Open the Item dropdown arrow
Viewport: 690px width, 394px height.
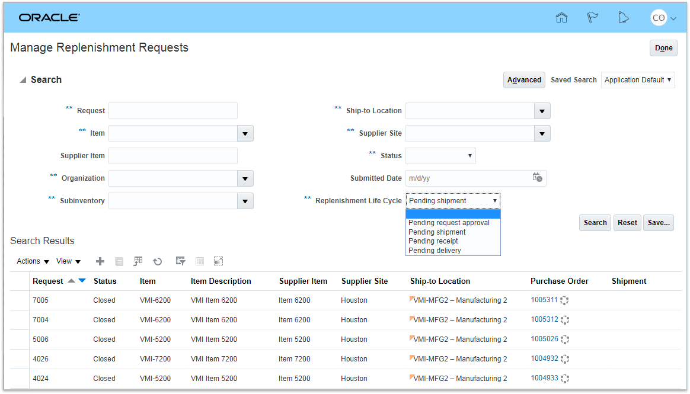click(x=245, y=133)
